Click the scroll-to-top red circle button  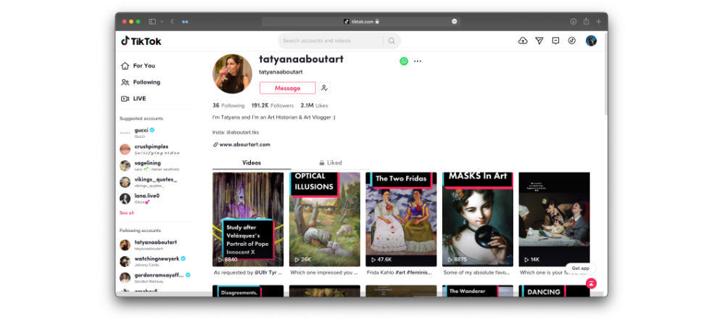592,284
